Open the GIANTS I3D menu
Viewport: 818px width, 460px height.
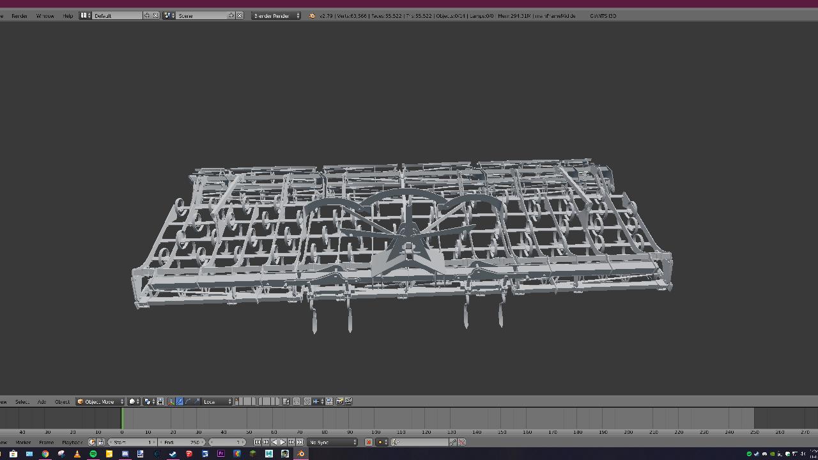click(x=603, y=15)
